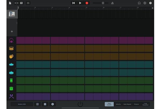This screenshot has width=162, height=109.
Task: Select Step On/Off edit mode
Action: click(x=109, y=104)
